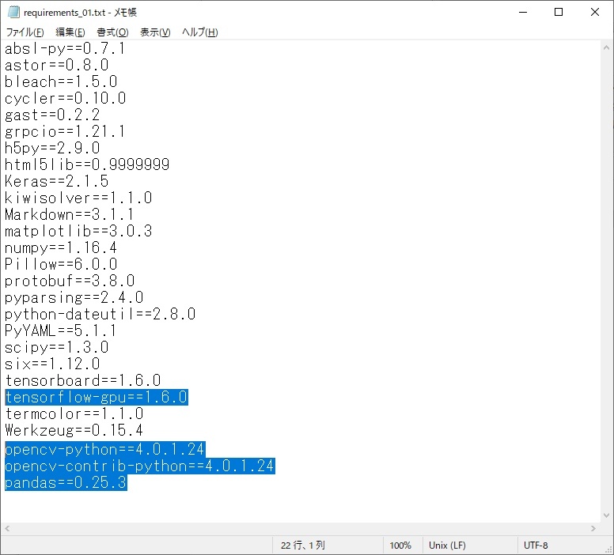Click the highlighted opencv-contrib-python==4.0.1.24 line

point(140,466)
